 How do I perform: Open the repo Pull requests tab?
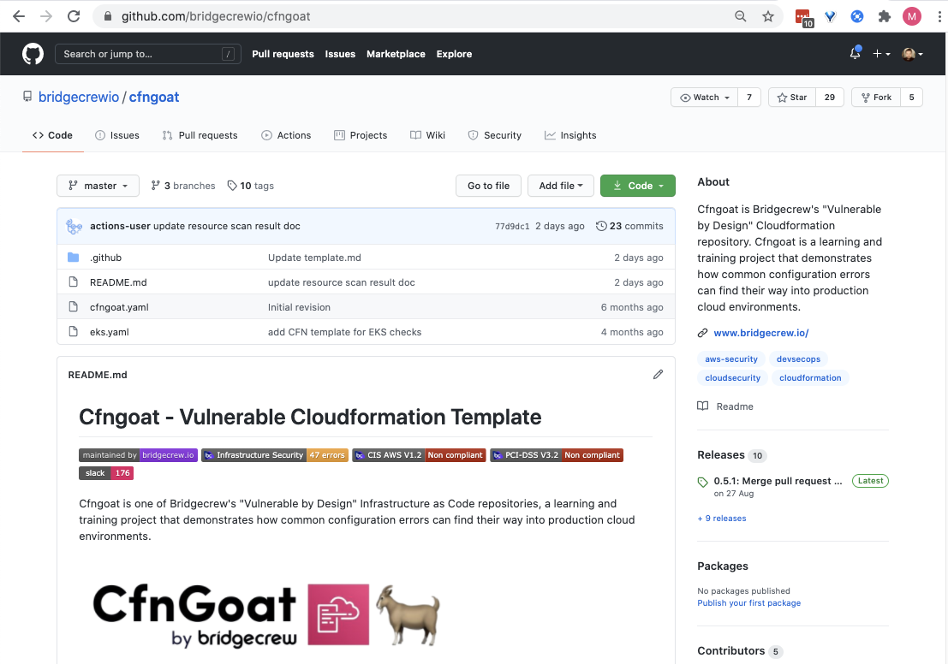click(x=200, y=135)
